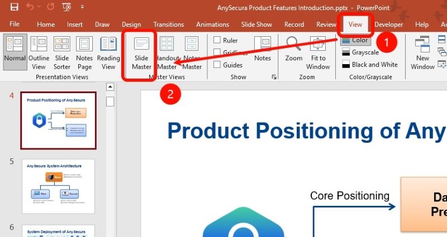Screen dimensions: 447x237
Task: Open the Draw tab
Action: coord(102,25)
